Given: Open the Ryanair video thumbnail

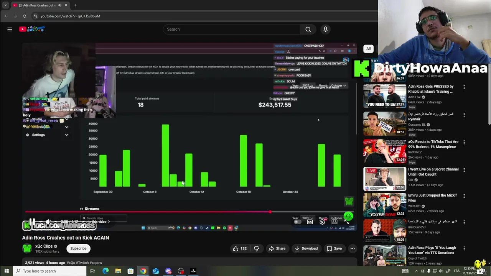Looking at the screenshot, I should click(385, 123).
